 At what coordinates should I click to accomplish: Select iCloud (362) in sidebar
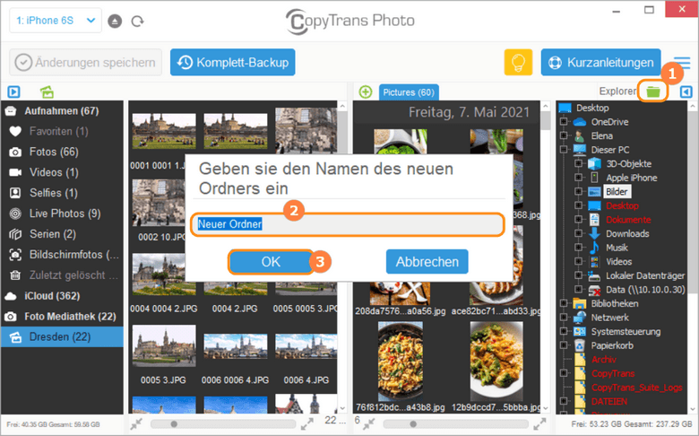point(62,296)
